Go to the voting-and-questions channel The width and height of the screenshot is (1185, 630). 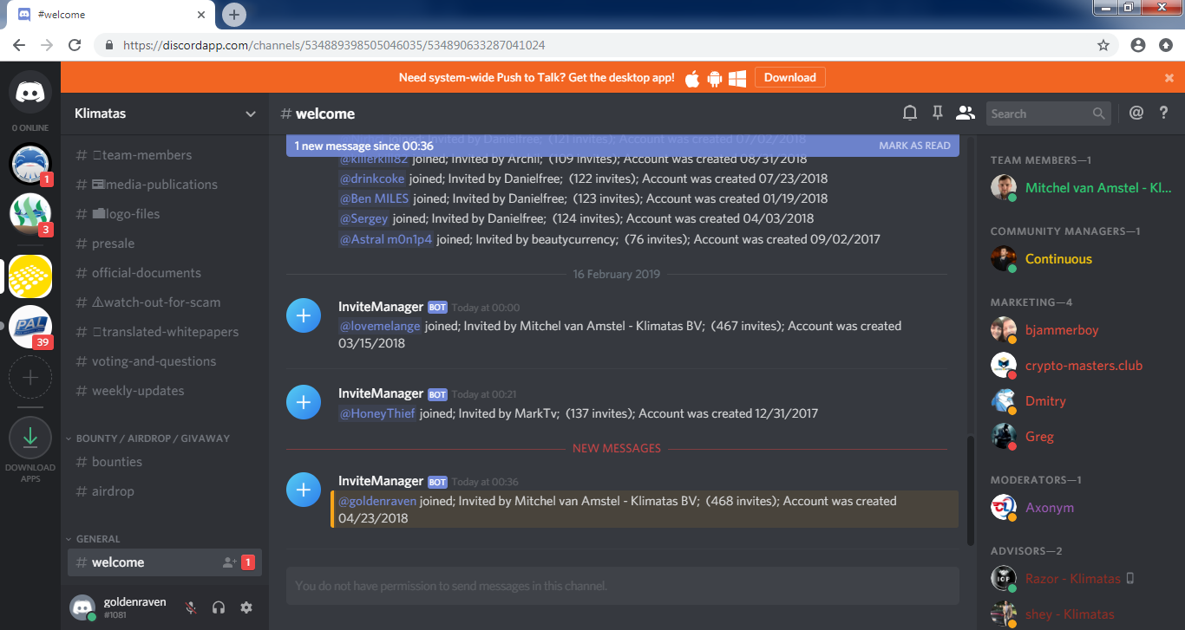click(x=165, y=361)
